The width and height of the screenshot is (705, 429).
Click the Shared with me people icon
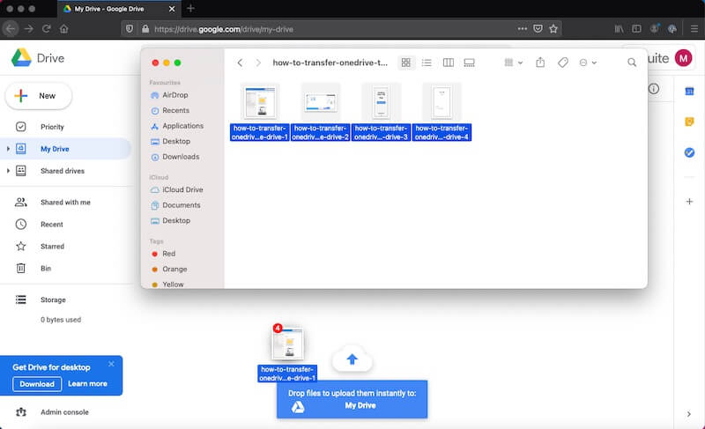pyautogui.click(x=20, y=202)
